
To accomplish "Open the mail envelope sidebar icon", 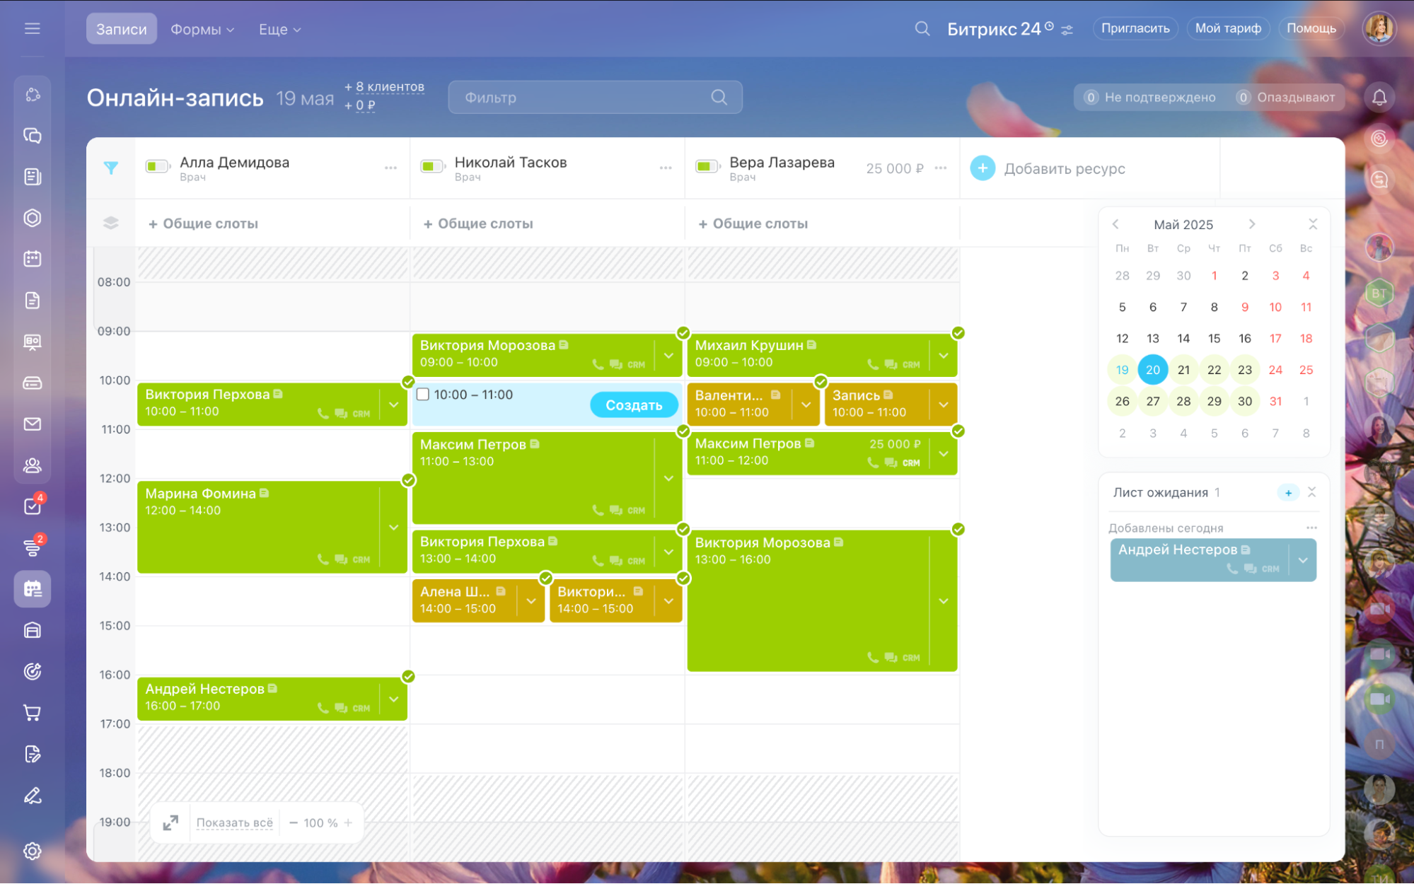I will pyautogui.click(x=33, y=424).
